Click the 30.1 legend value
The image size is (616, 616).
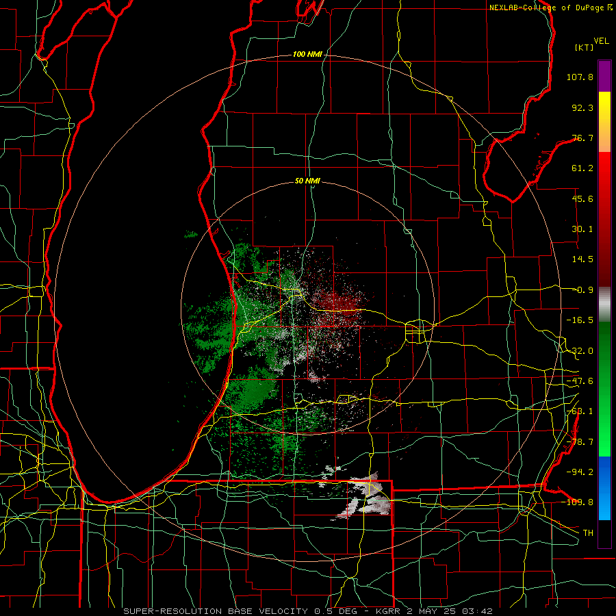pos(582,229)
